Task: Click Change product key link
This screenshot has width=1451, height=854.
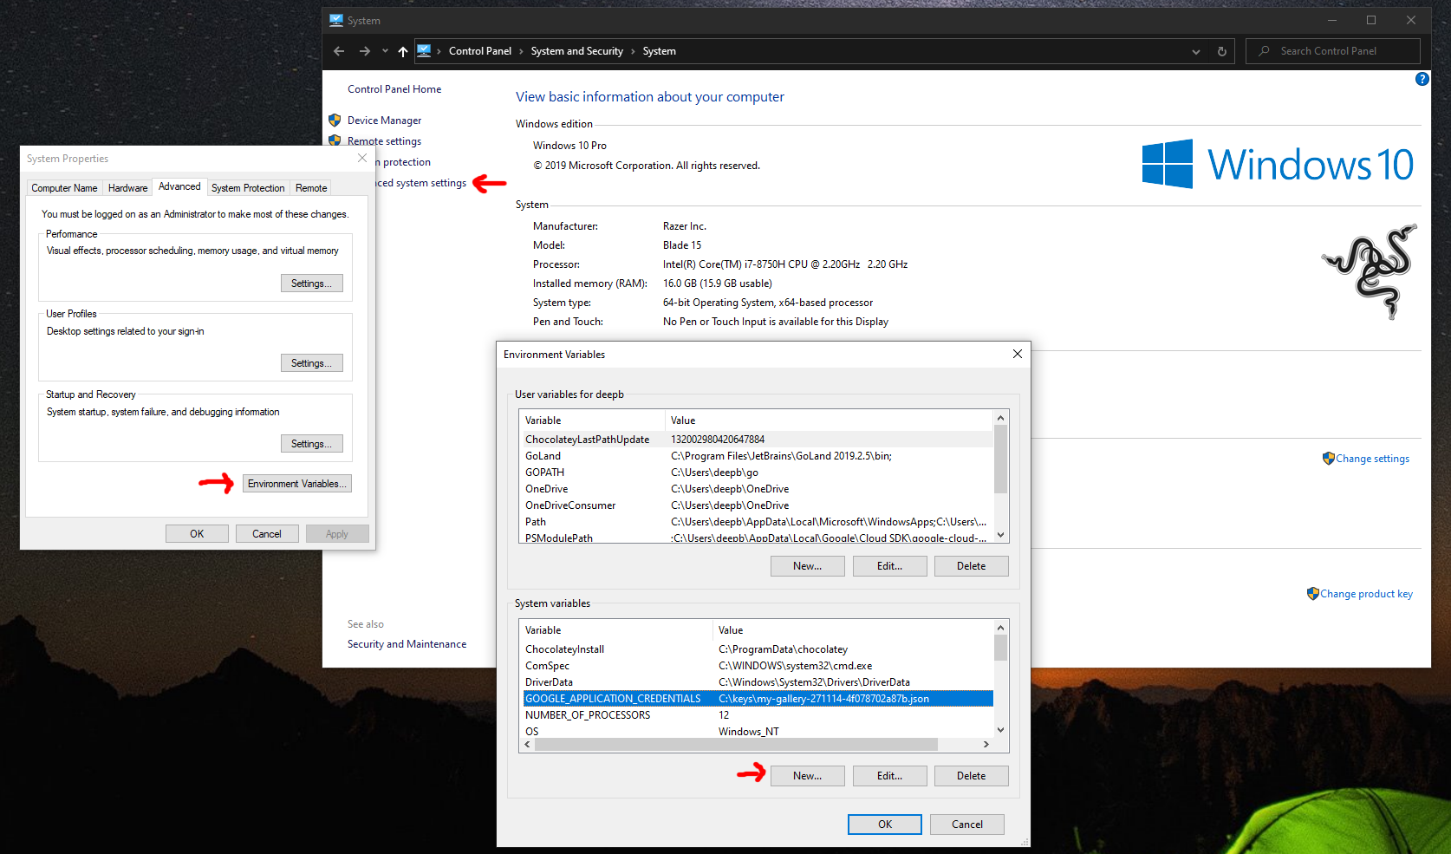Action: click(x=1360, y=594)
